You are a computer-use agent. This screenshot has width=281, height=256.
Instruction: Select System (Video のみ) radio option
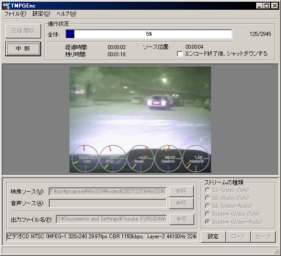coord(207,214)
